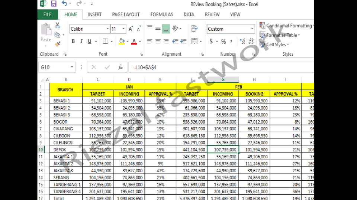Open the Customize Quick Access Toolbar arrow
Image resolution: width=357 pixels, height=200 pixels.
[x=92, y=4]
